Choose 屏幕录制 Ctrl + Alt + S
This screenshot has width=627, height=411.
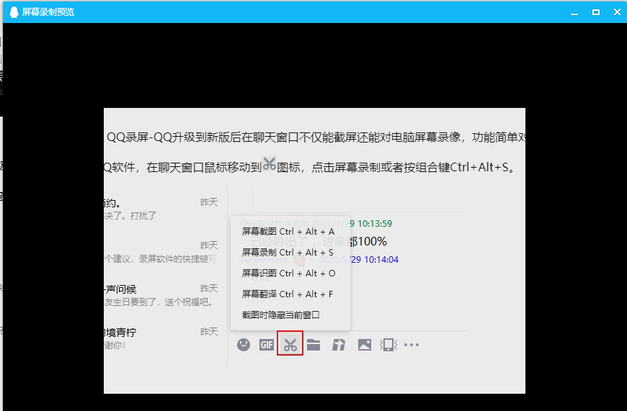click(288, 253)
